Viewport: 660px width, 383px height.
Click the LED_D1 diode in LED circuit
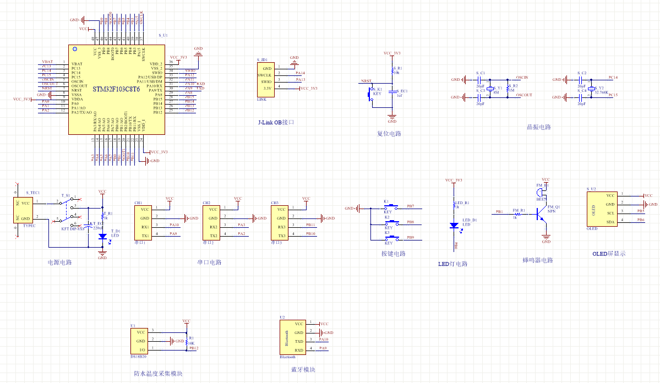point(454,225)
